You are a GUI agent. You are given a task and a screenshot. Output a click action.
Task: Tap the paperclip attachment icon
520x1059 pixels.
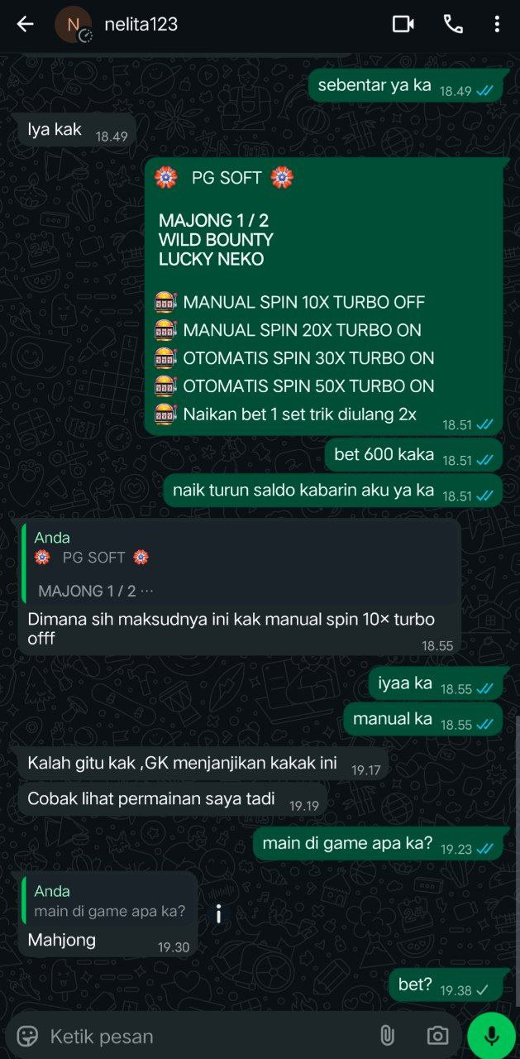point(387,1035)
